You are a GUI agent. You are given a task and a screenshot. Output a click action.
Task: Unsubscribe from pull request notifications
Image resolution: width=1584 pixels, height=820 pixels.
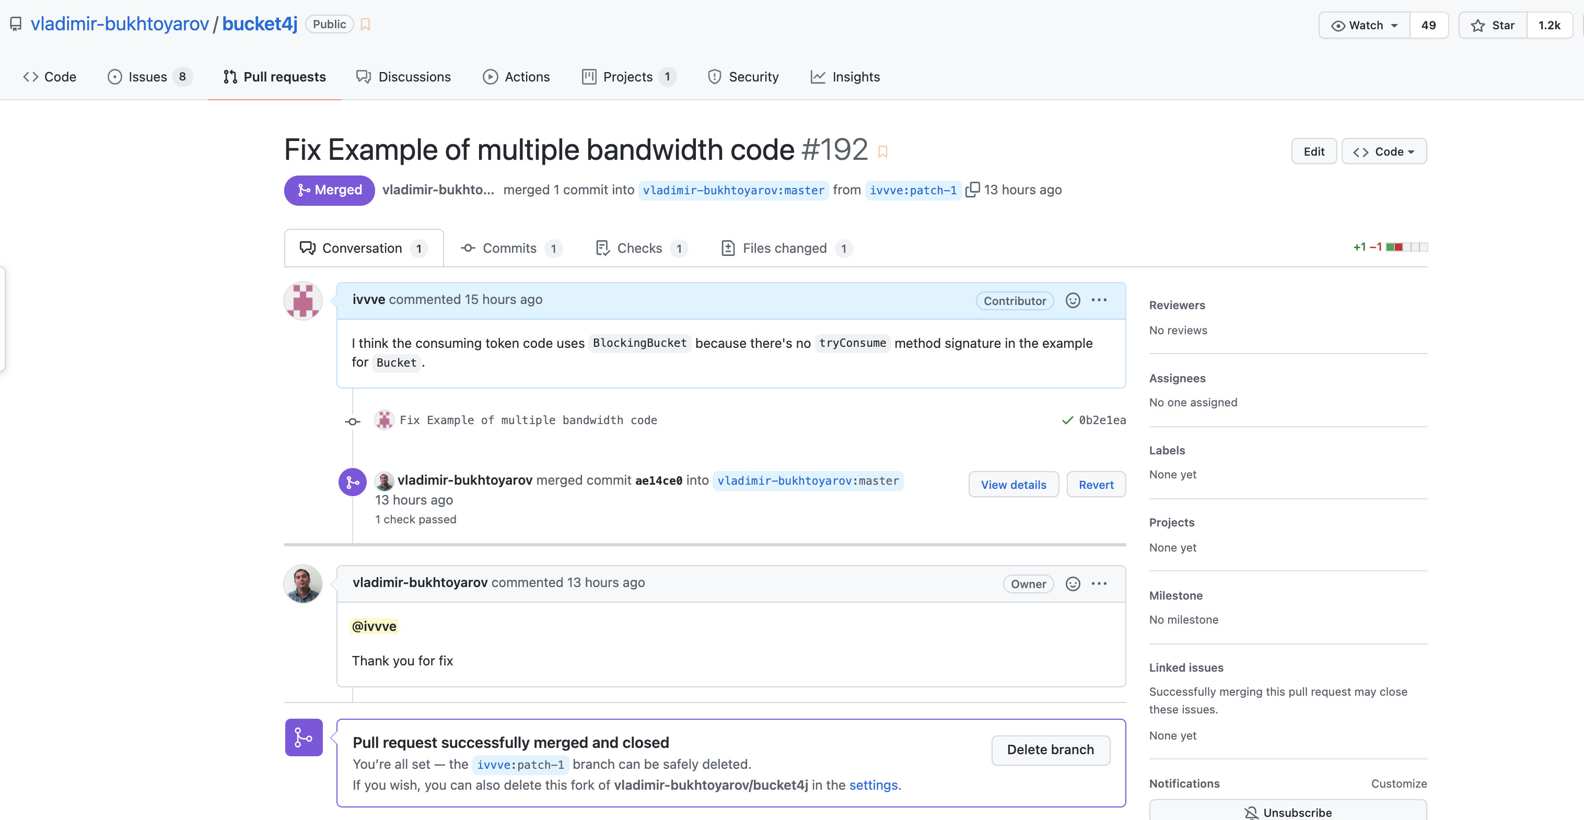(x=1288, y=812)
